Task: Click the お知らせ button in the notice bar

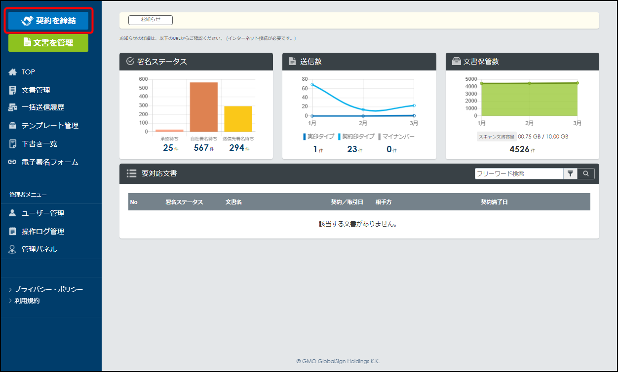Action: point(151,20)
